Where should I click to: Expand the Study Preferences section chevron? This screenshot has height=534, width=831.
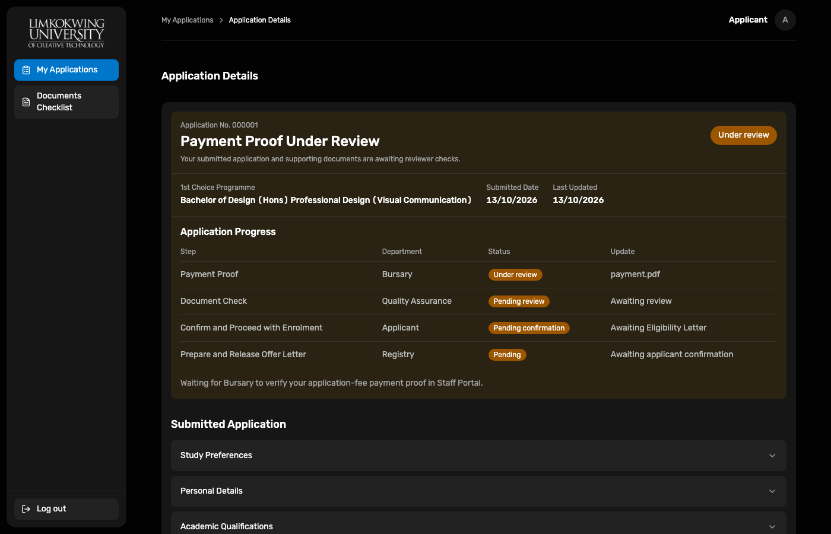point(772,456)
